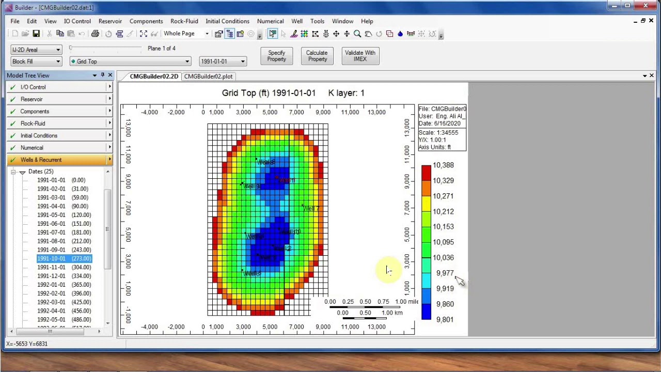The width and height of the screenshot is (661, 372).
Task: Click the overlapping red windows icon
Action: pyautogui.click(x=389, y=34)
